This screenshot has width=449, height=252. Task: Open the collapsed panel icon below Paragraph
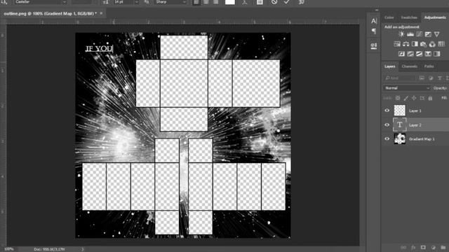[374, 45]
